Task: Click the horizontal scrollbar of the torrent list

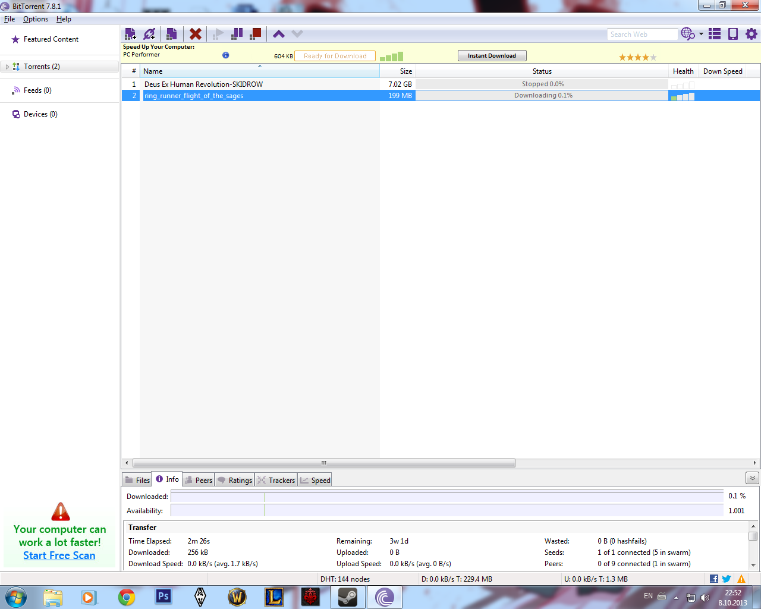Action: (324, 463)
